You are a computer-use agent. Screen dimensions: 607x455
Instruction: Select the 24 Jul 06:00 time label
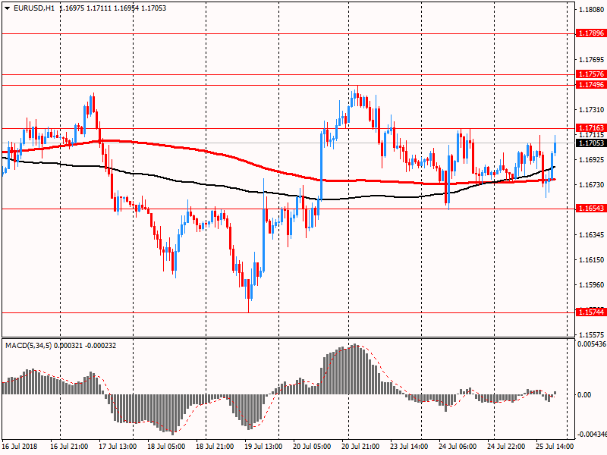pos(458,446)
